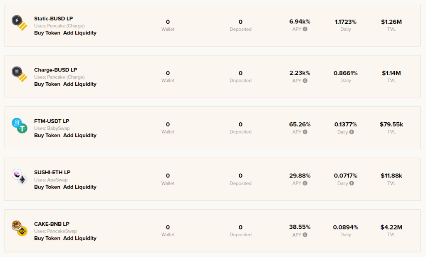Open APY info icon for CAKE-BNB LP
Image resolution: width=426 pixels, height=257 pixels.
[x=305, y=235]
